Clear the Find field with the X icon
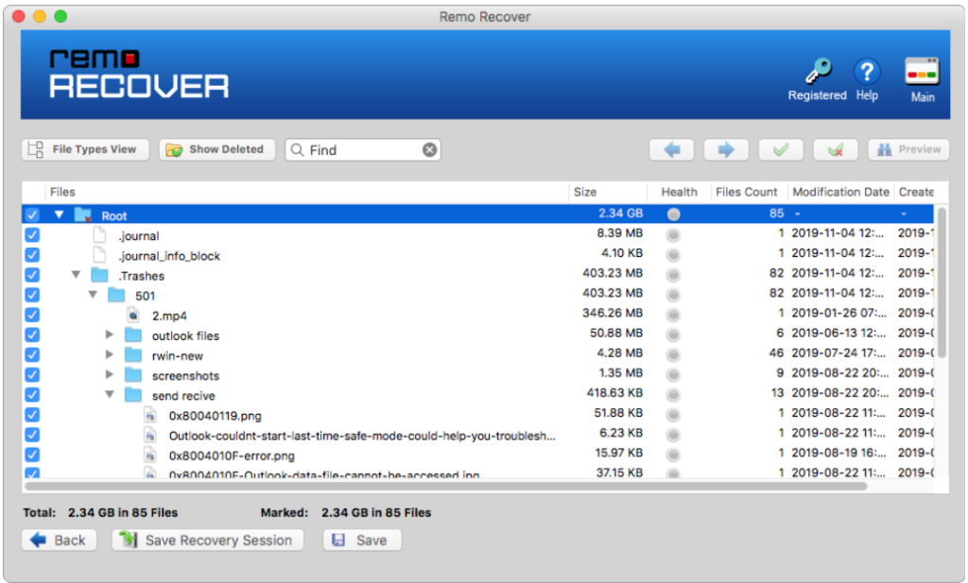This screenshot has width=968, height=583. pos(430,149)
